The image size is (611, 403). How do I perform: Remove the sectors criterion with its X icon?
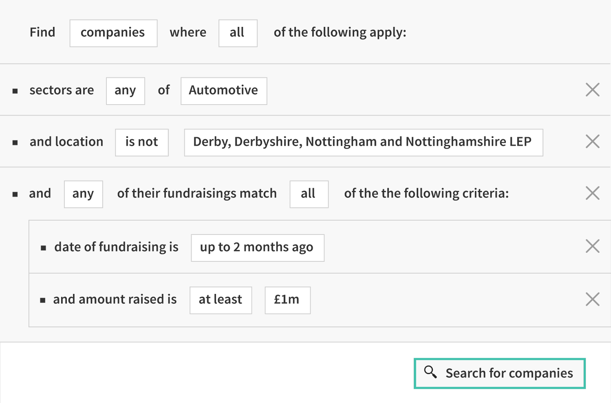592,90
